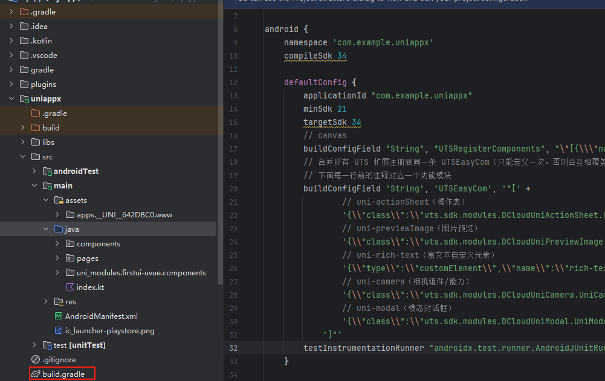Click the defaultConfig block keyword
The height and width of the screenshot is (381, 605).
tap(315, 82)
